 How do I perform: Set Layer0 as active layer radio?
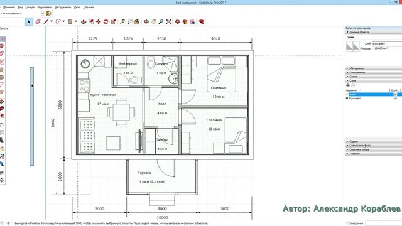[347, 95]
